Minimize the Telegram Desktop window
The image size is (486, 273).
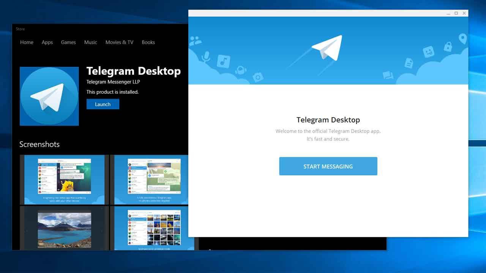tap(448, 13)
